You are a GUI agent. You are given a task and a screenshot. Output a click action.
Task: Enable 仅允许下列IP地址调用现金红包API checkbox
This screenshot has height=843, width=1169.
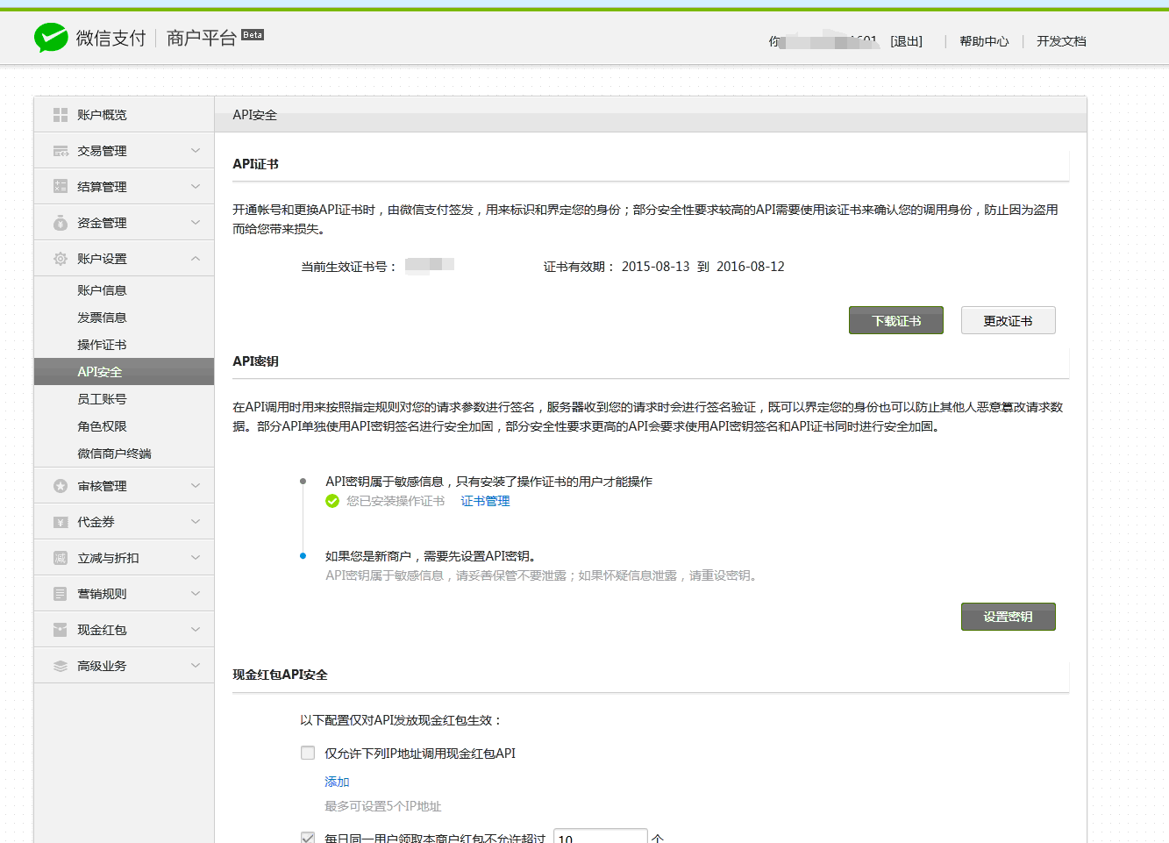[x=308, y=753]
